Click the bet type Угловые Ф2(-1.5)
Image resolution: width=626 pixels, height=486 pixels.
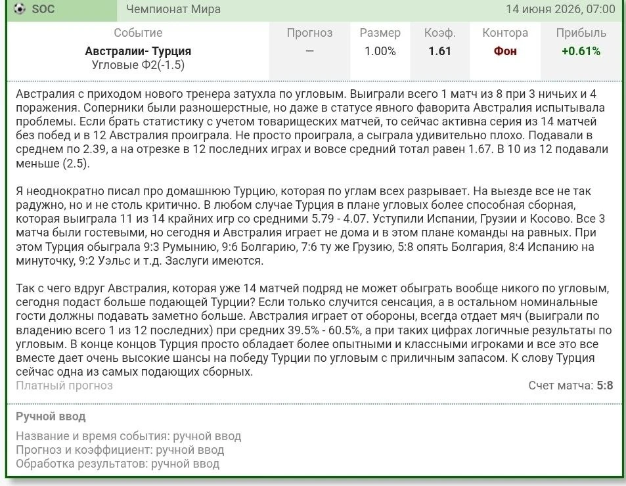coord(138,64)
